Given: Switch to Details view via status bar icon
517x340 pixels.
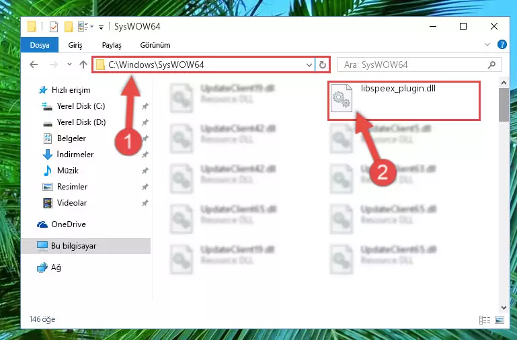Looking at the screenshot, I should coord(484,320).
